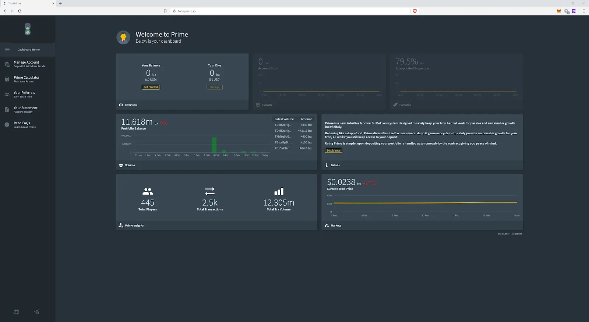589x322 pixels.
Task: Click the yellow Disclaimer button in Details panel
Action: (x=334, y=151)
